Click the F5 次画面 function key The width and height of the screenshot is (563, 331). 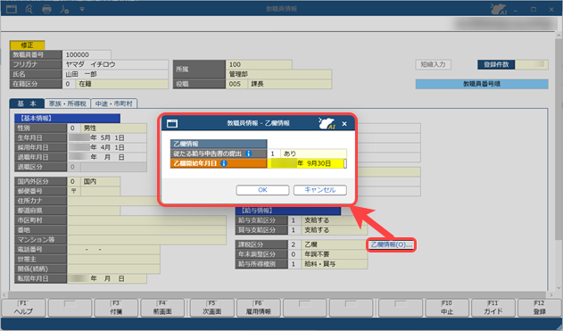click(211, 308)
